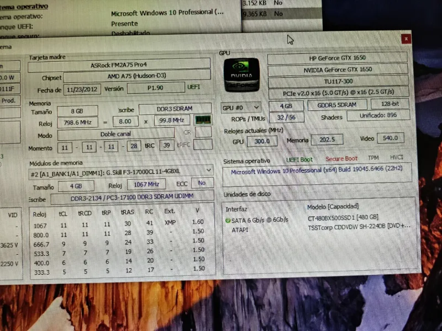
Task: Select the Doble canal mode field
Action: pyautogui.click(x=115, y=134)
